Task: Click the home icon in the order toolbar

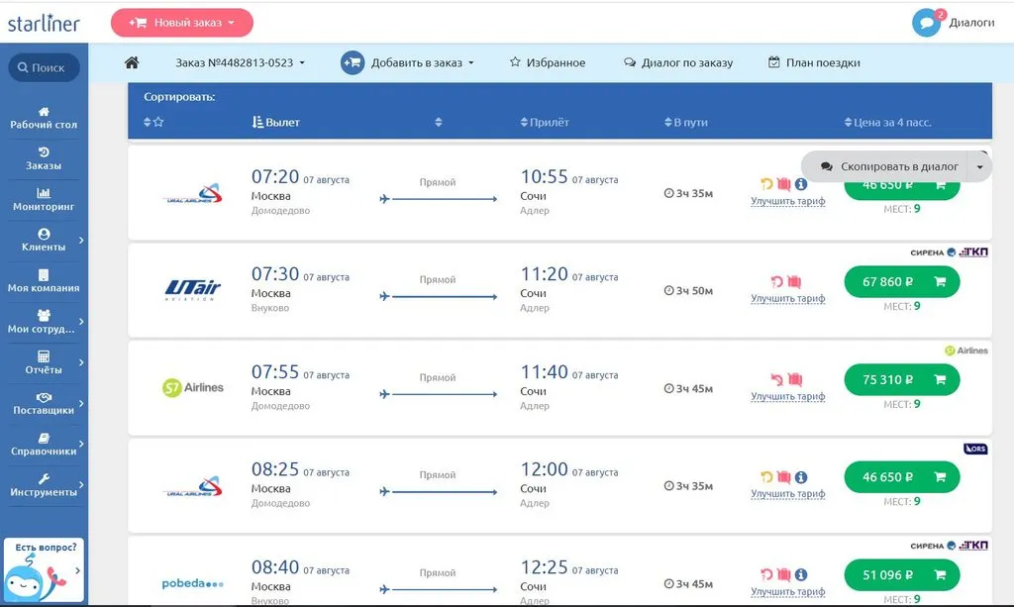Action: pyautogui.click(x=132, y=62)
